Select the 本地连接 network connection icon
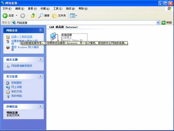The height and width of the screenshot is (131, 174). (x=54, y=37)
